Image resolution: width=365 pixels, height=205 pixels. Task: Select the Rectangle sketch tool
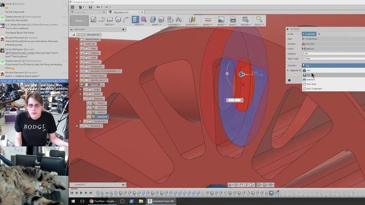(110, 20)
